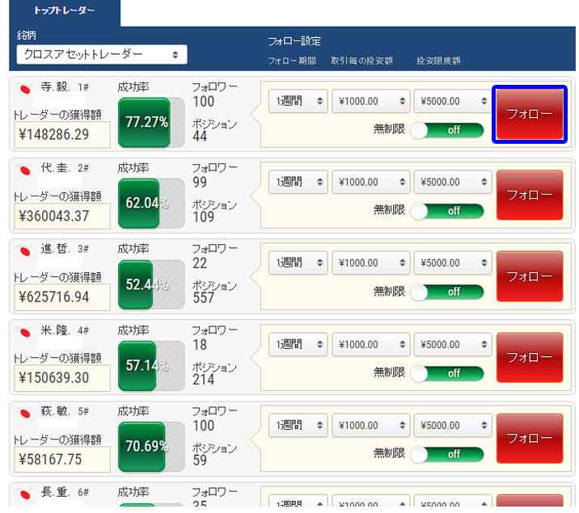Click trader name 米.隆. 4#
579x513 pixels.
(65, 330)
